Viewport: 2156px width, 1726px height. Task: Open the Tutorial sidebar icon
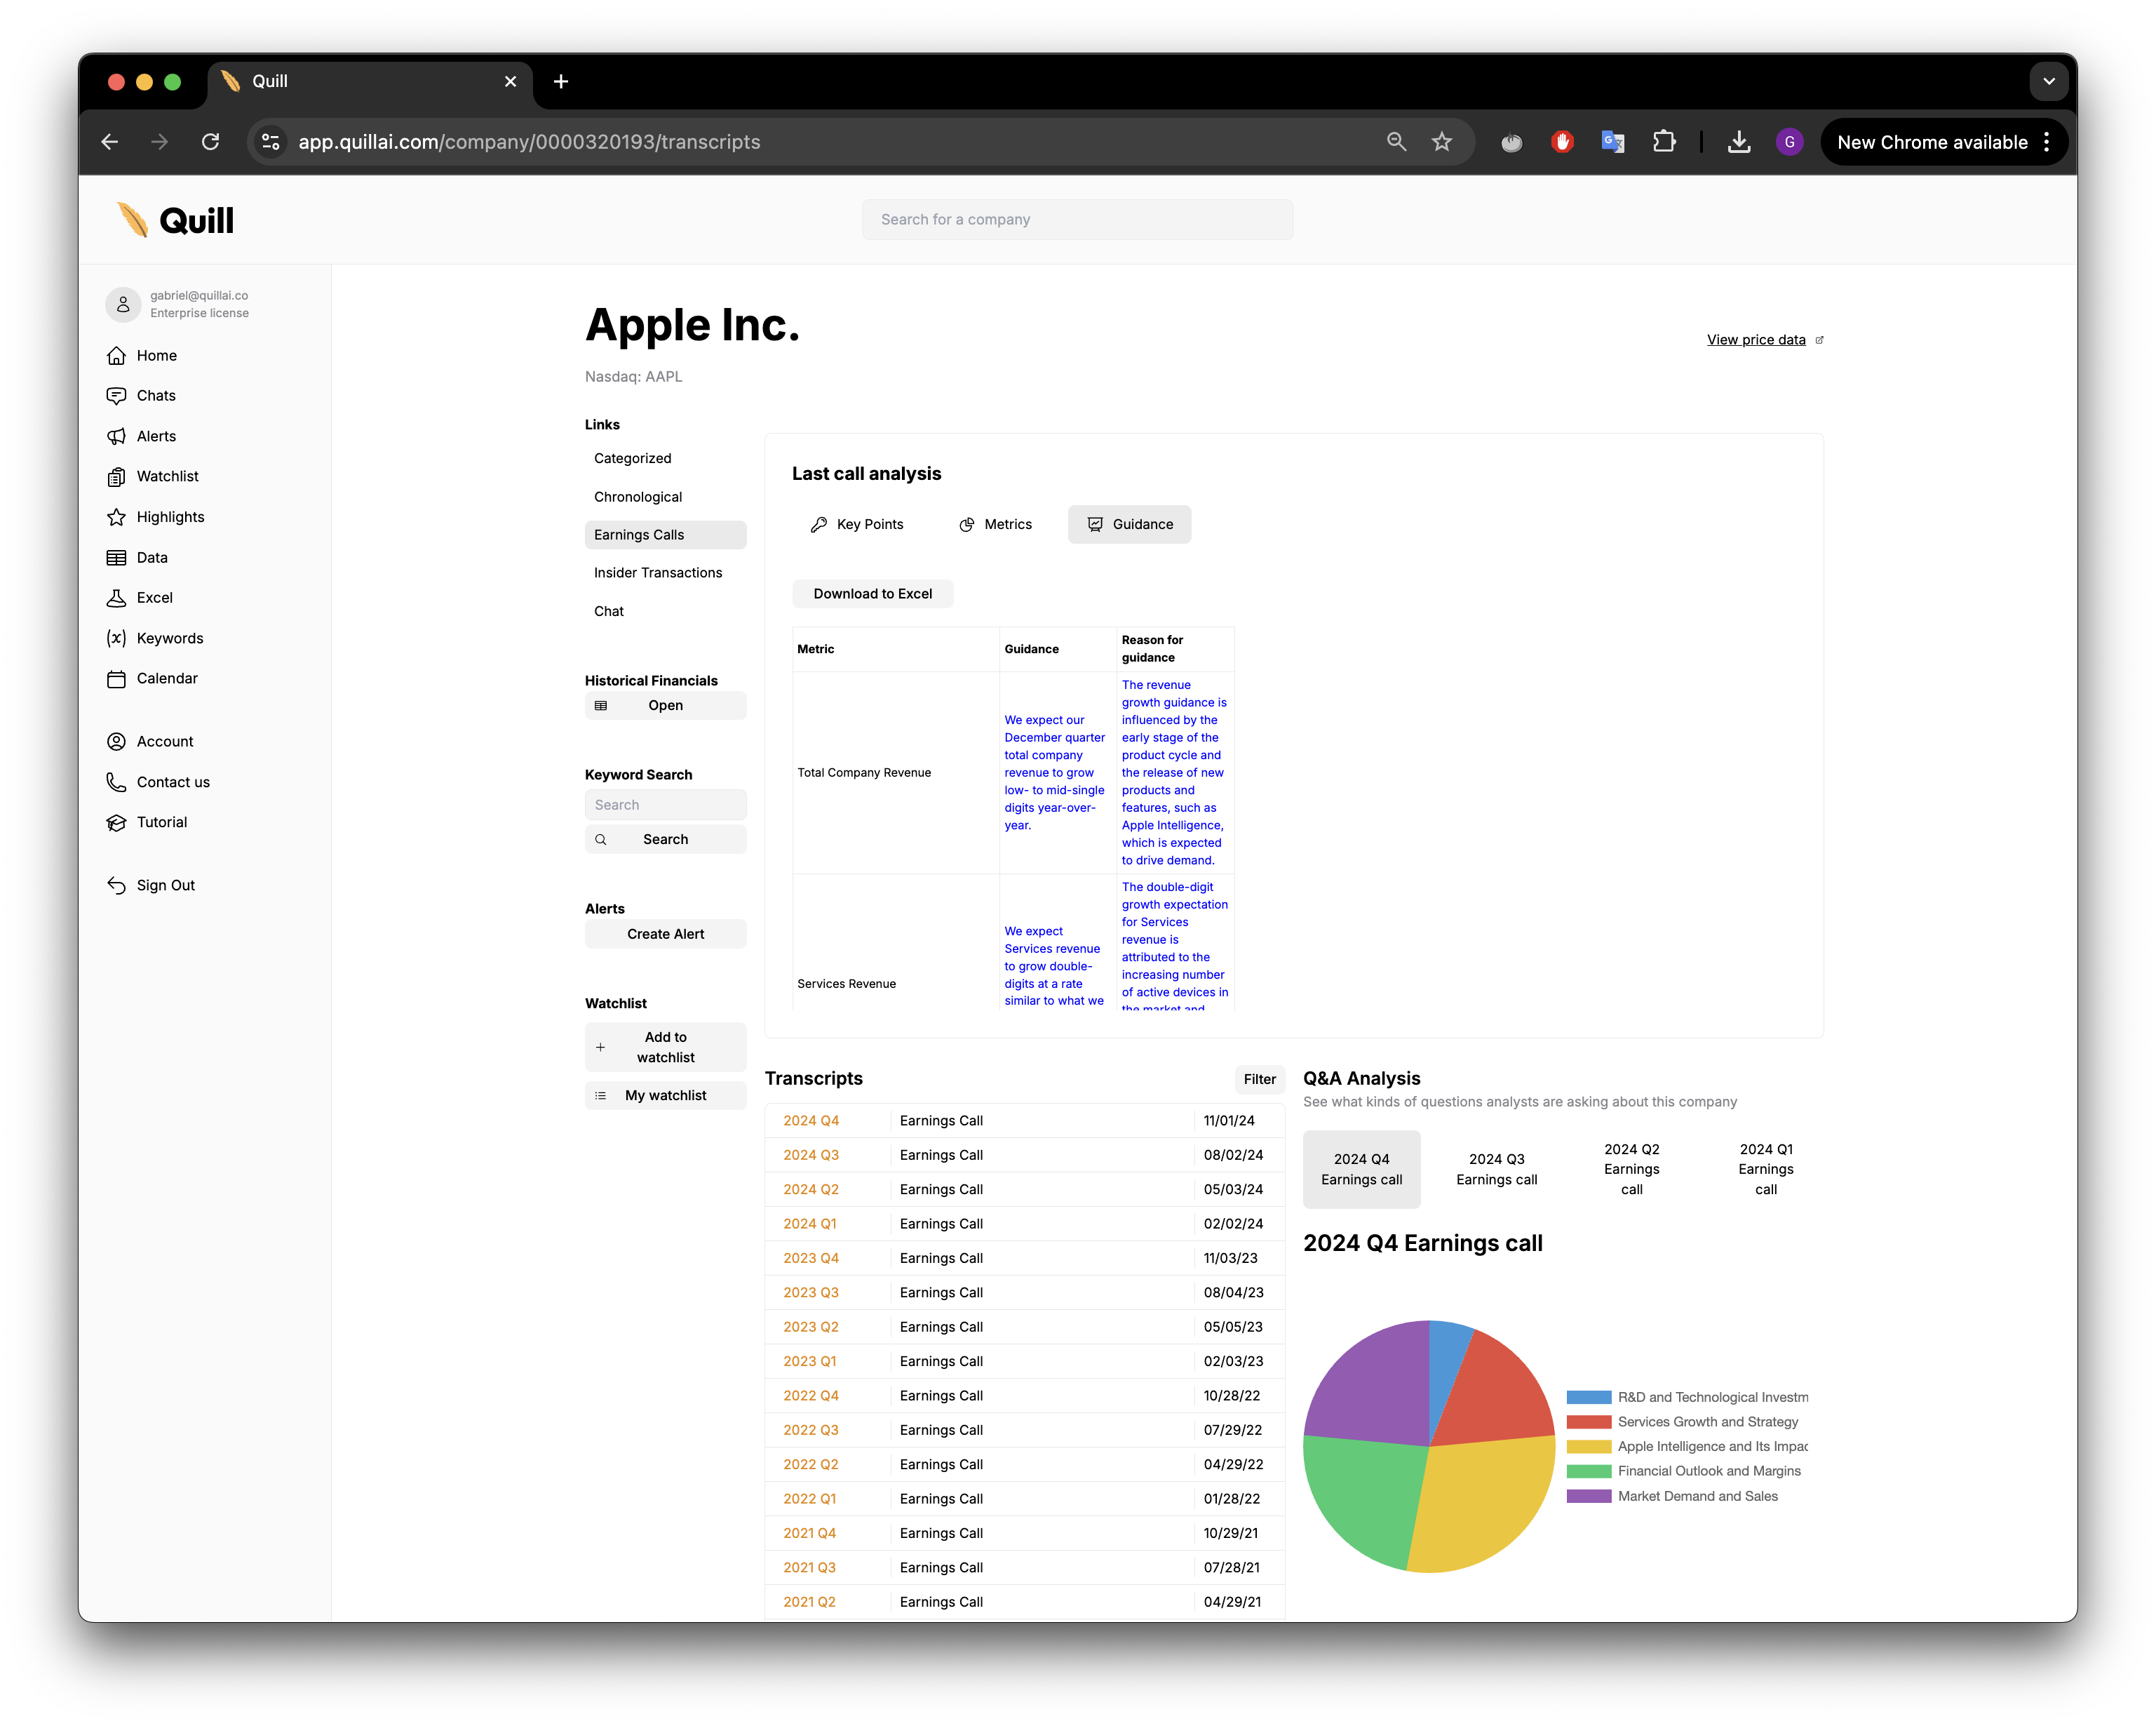point(116,822)
